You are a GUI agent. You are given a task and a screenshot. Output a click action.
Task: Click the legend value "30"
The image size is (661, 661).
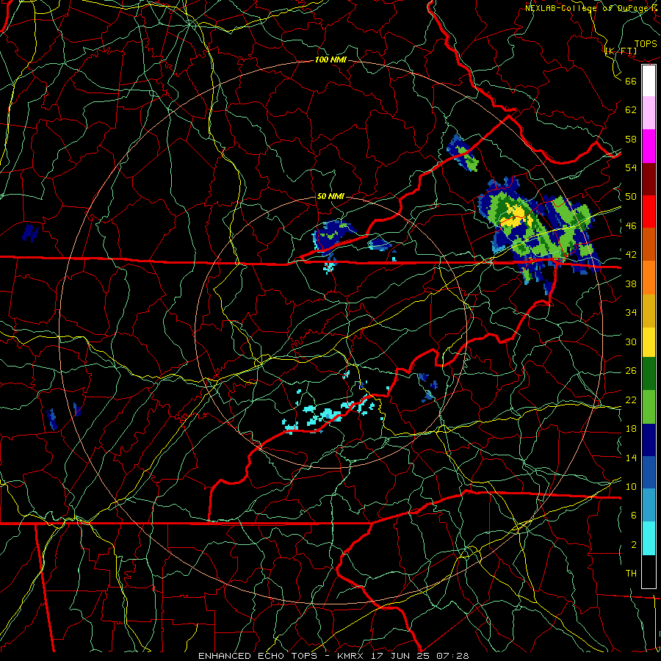[x=631, y=342]
